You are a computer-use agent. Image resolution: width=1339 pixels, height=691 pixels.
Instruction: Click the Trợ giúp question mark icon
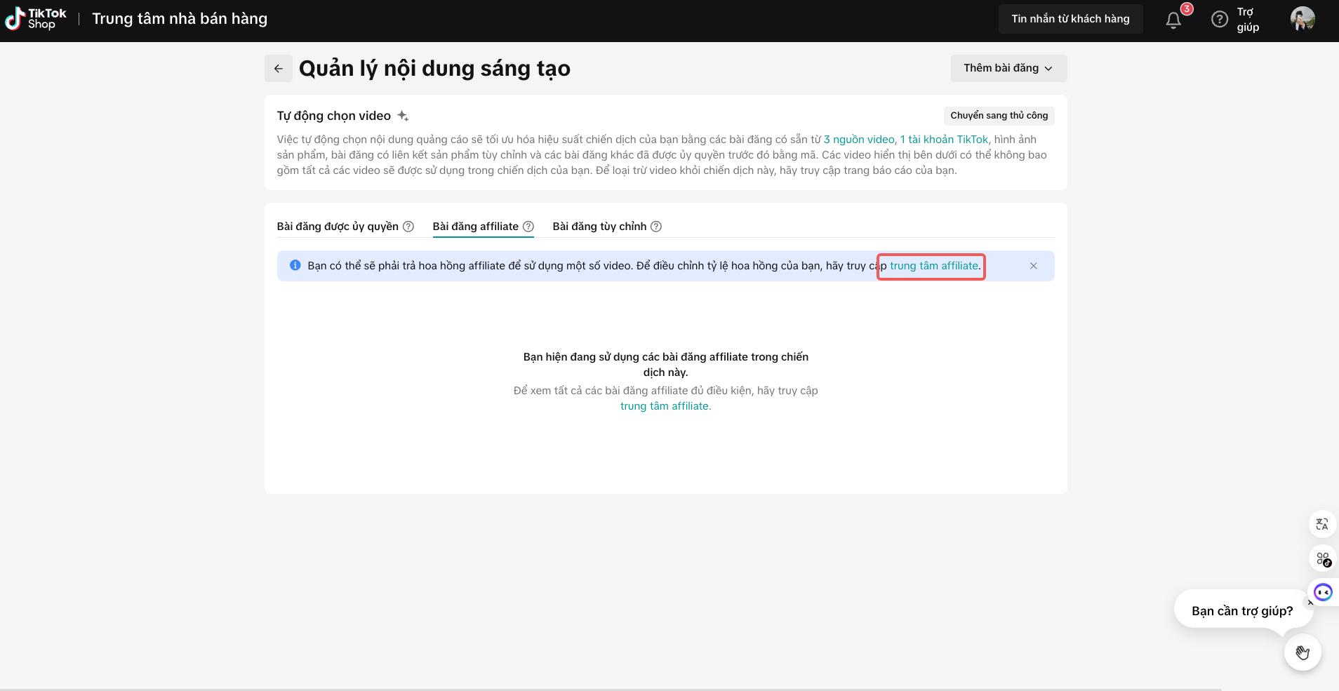[x=1220, y=20]
